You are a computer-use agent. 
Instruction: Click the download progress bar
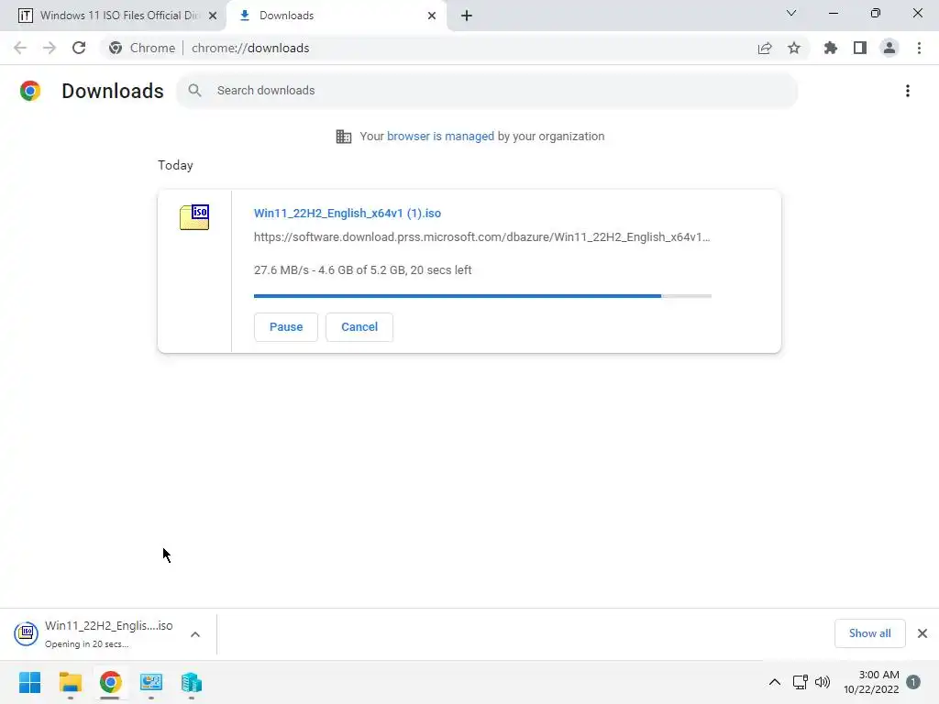482,296
